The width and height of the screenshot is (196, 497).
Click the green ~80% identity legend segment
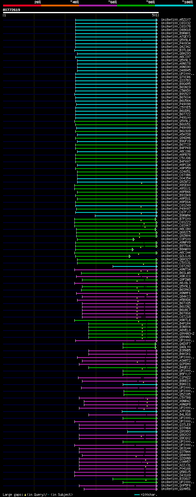tap(136, 6)
